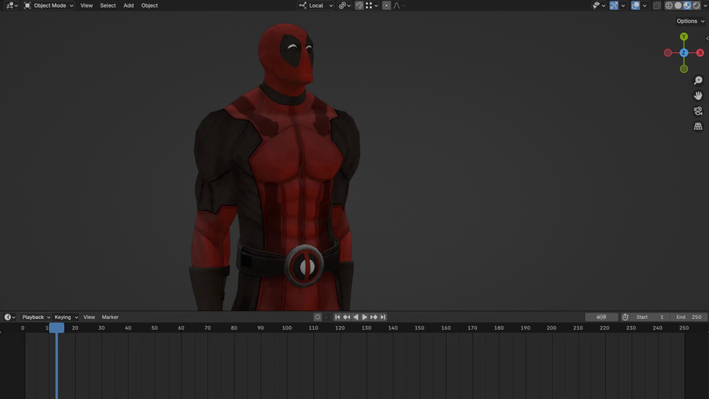Viewport: 709px width, 399px height.
Task: Click the blue current frame playhead
Action: tap(56, 328)
